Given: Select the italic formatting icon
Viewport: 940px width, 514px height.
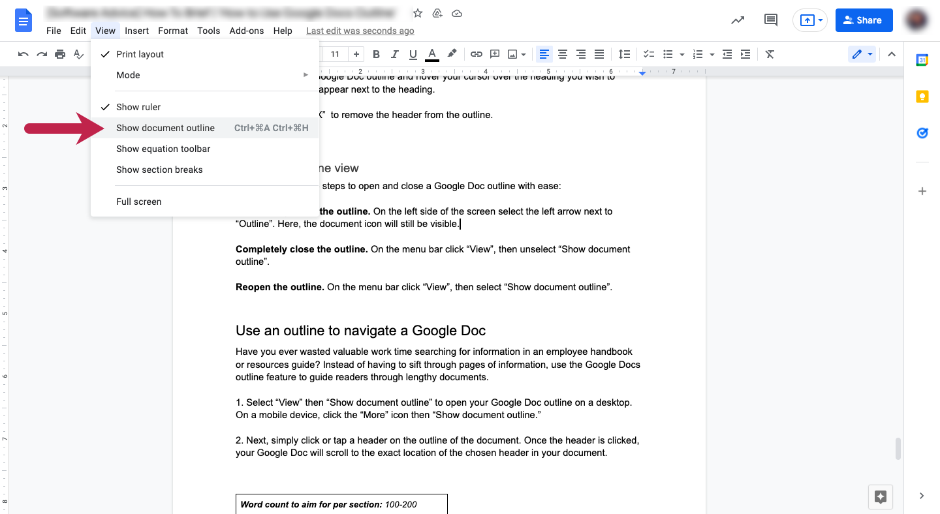Looking at the screenshot, I should [394, 54].
